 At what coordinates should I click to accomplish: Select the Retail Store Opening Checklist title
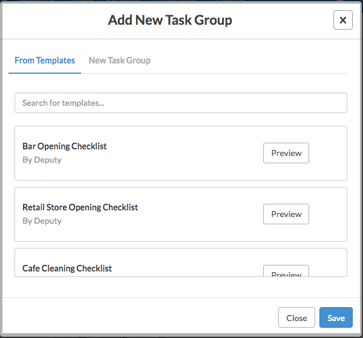coord(80,207)
